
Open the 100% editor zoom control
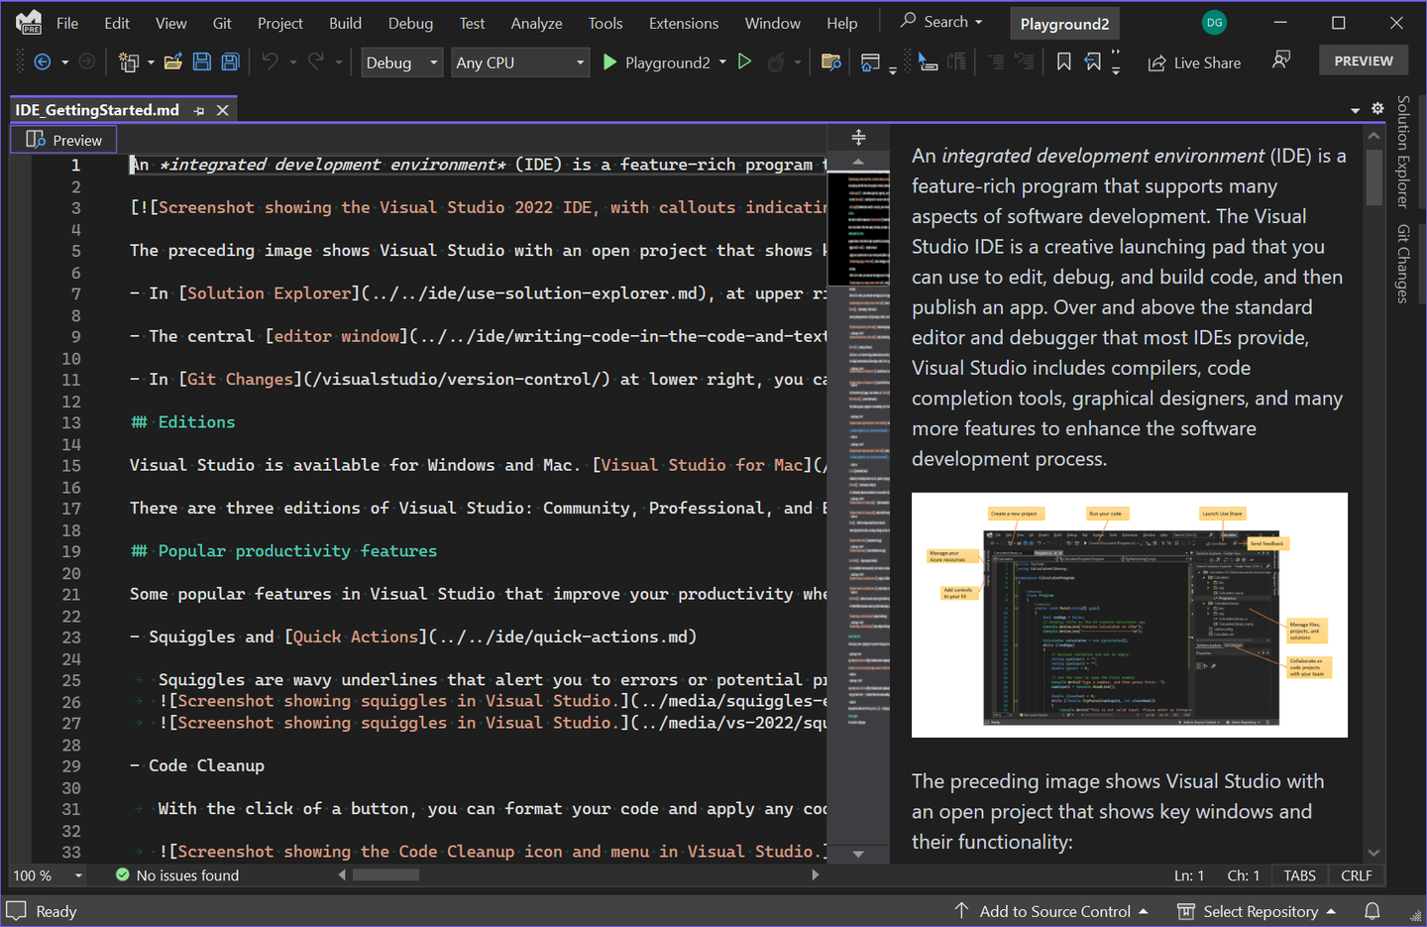[x=45, y=875]
